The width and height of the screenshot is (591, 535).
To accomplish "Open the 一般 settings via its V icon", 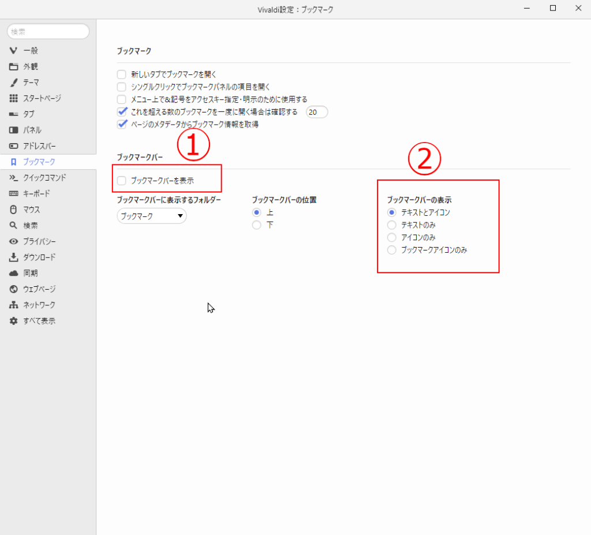I will click(13, 51).
